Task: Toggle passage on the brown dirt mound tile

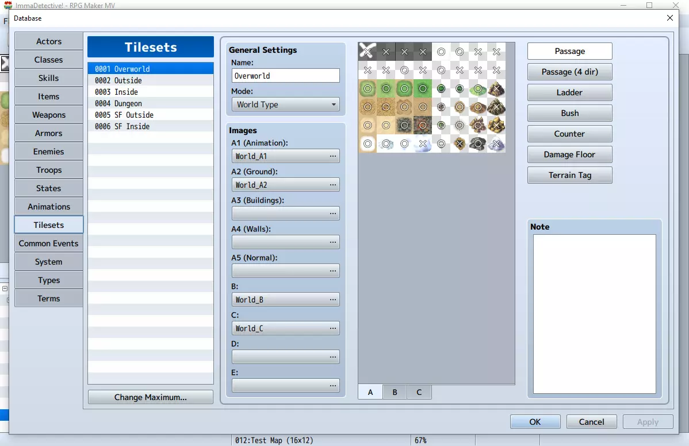Action: [x=478, y=107]
